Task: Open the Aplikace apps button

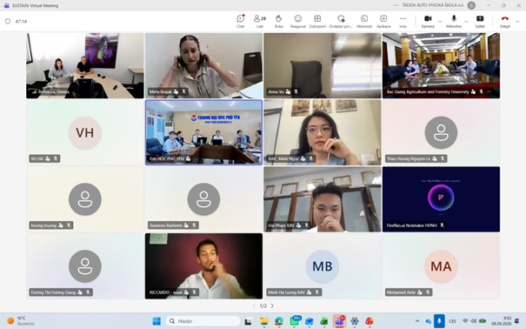Action: [x=383, y=21]
